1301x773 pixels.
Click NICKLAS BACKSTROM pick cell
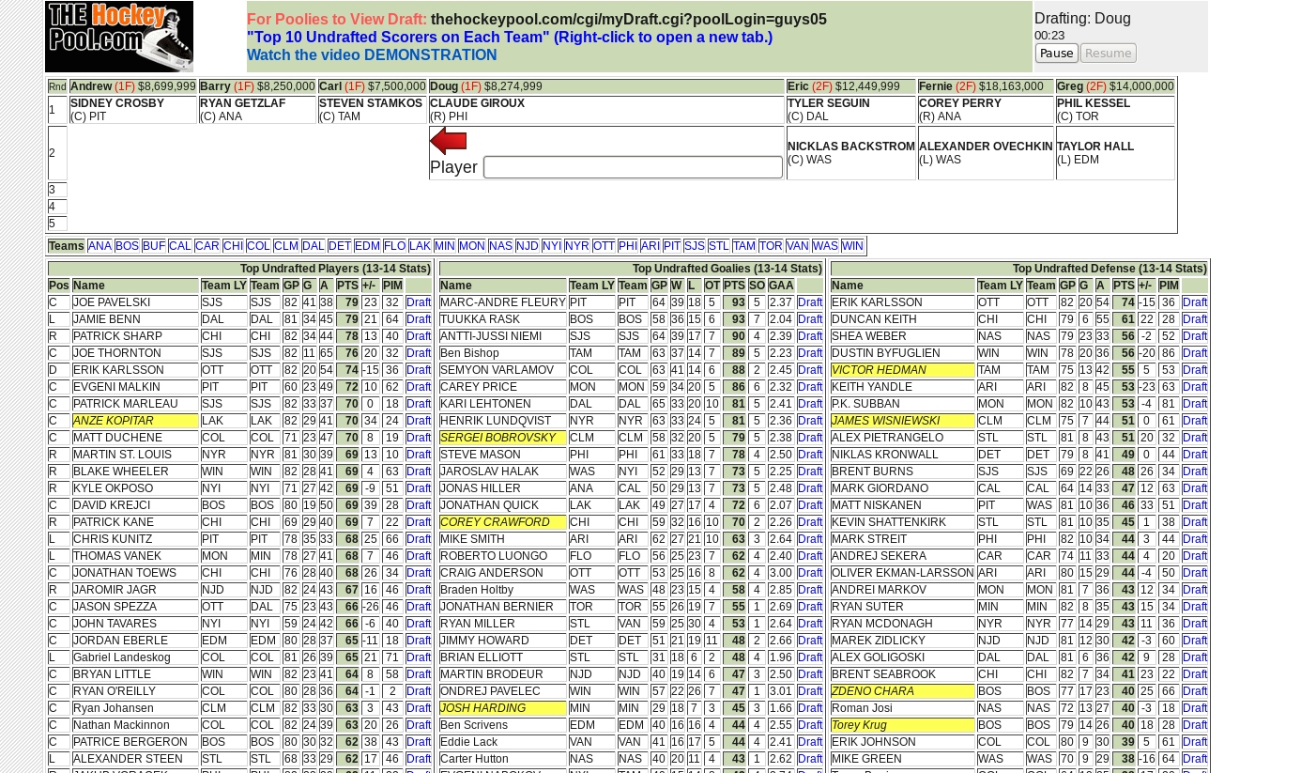coord(851,153)
